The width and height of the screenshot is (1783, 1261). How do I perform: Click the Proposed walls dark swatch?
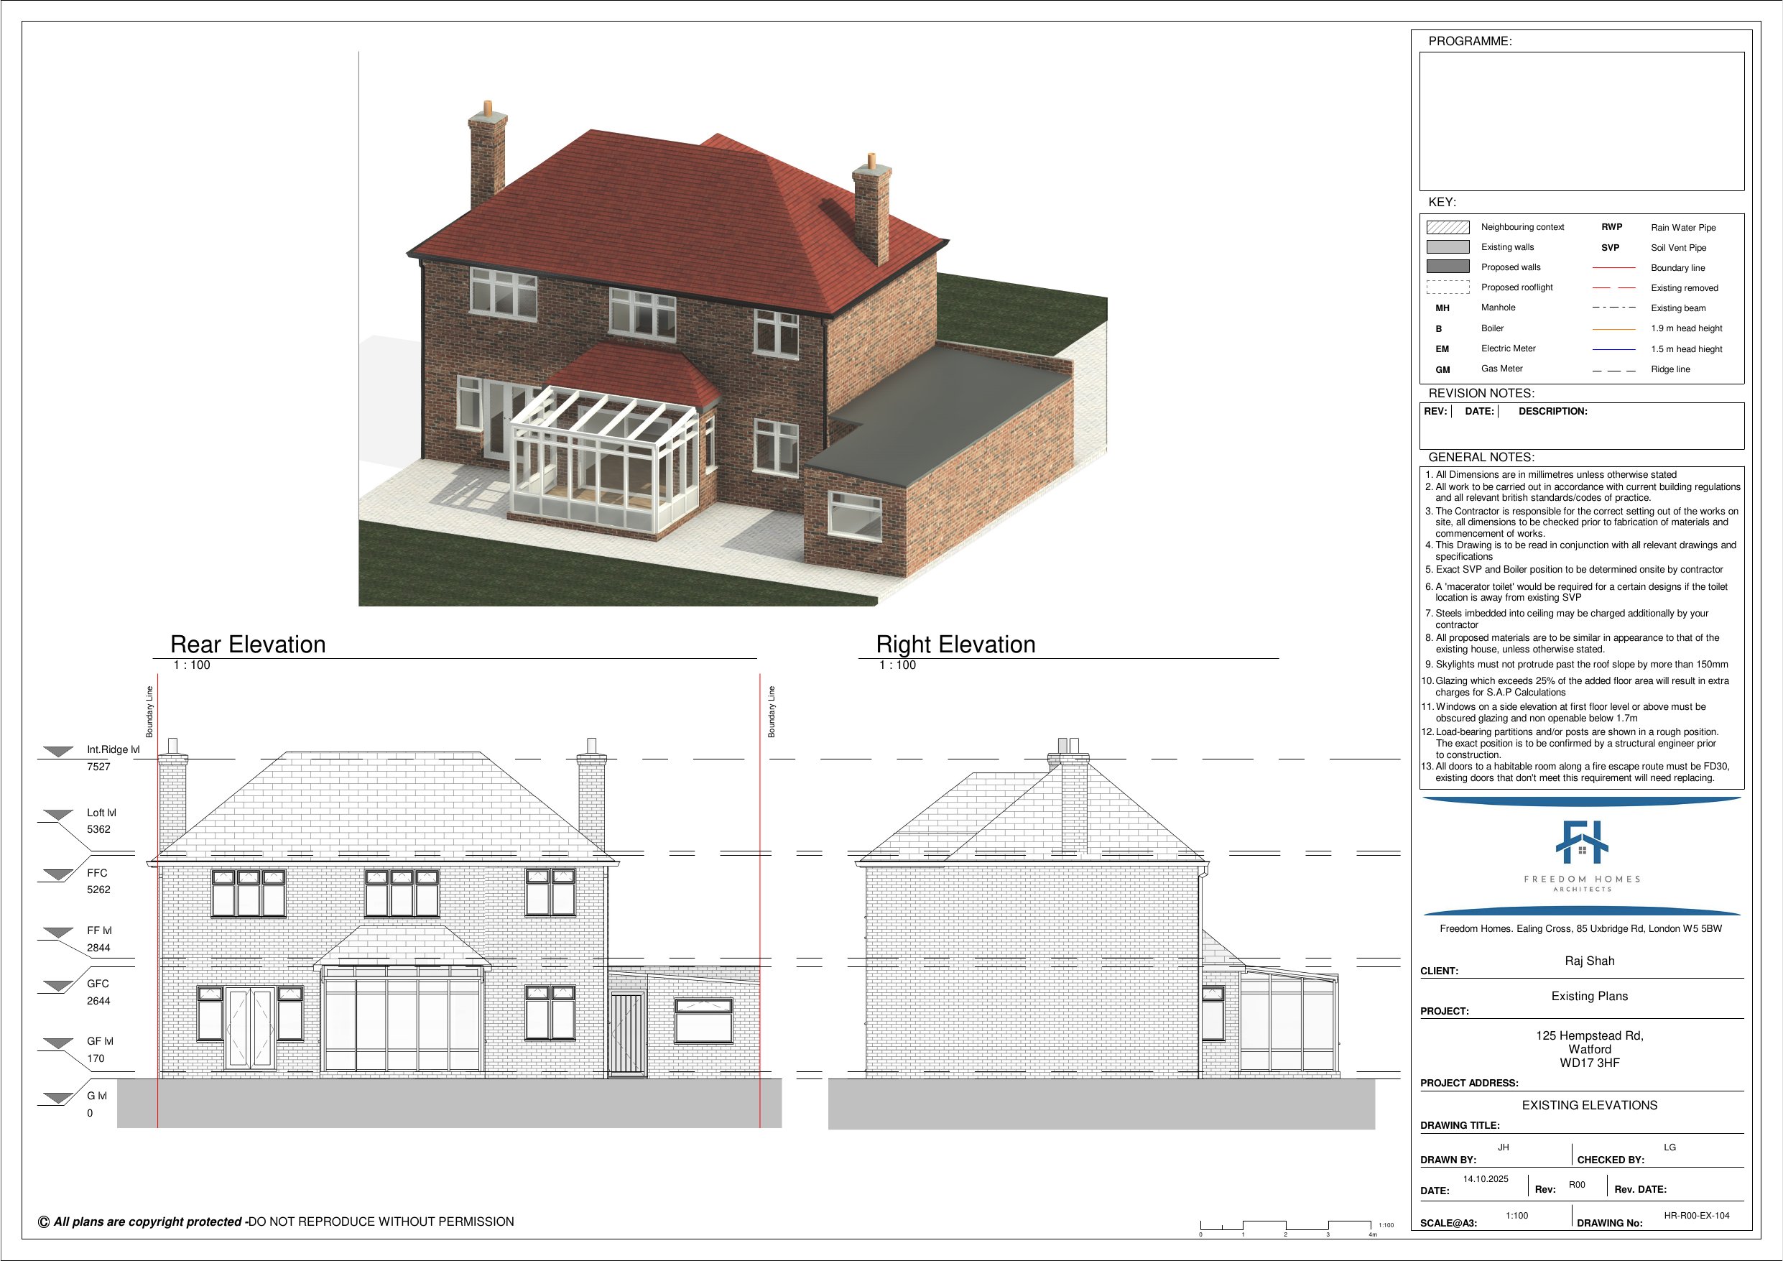point(1448,267)
